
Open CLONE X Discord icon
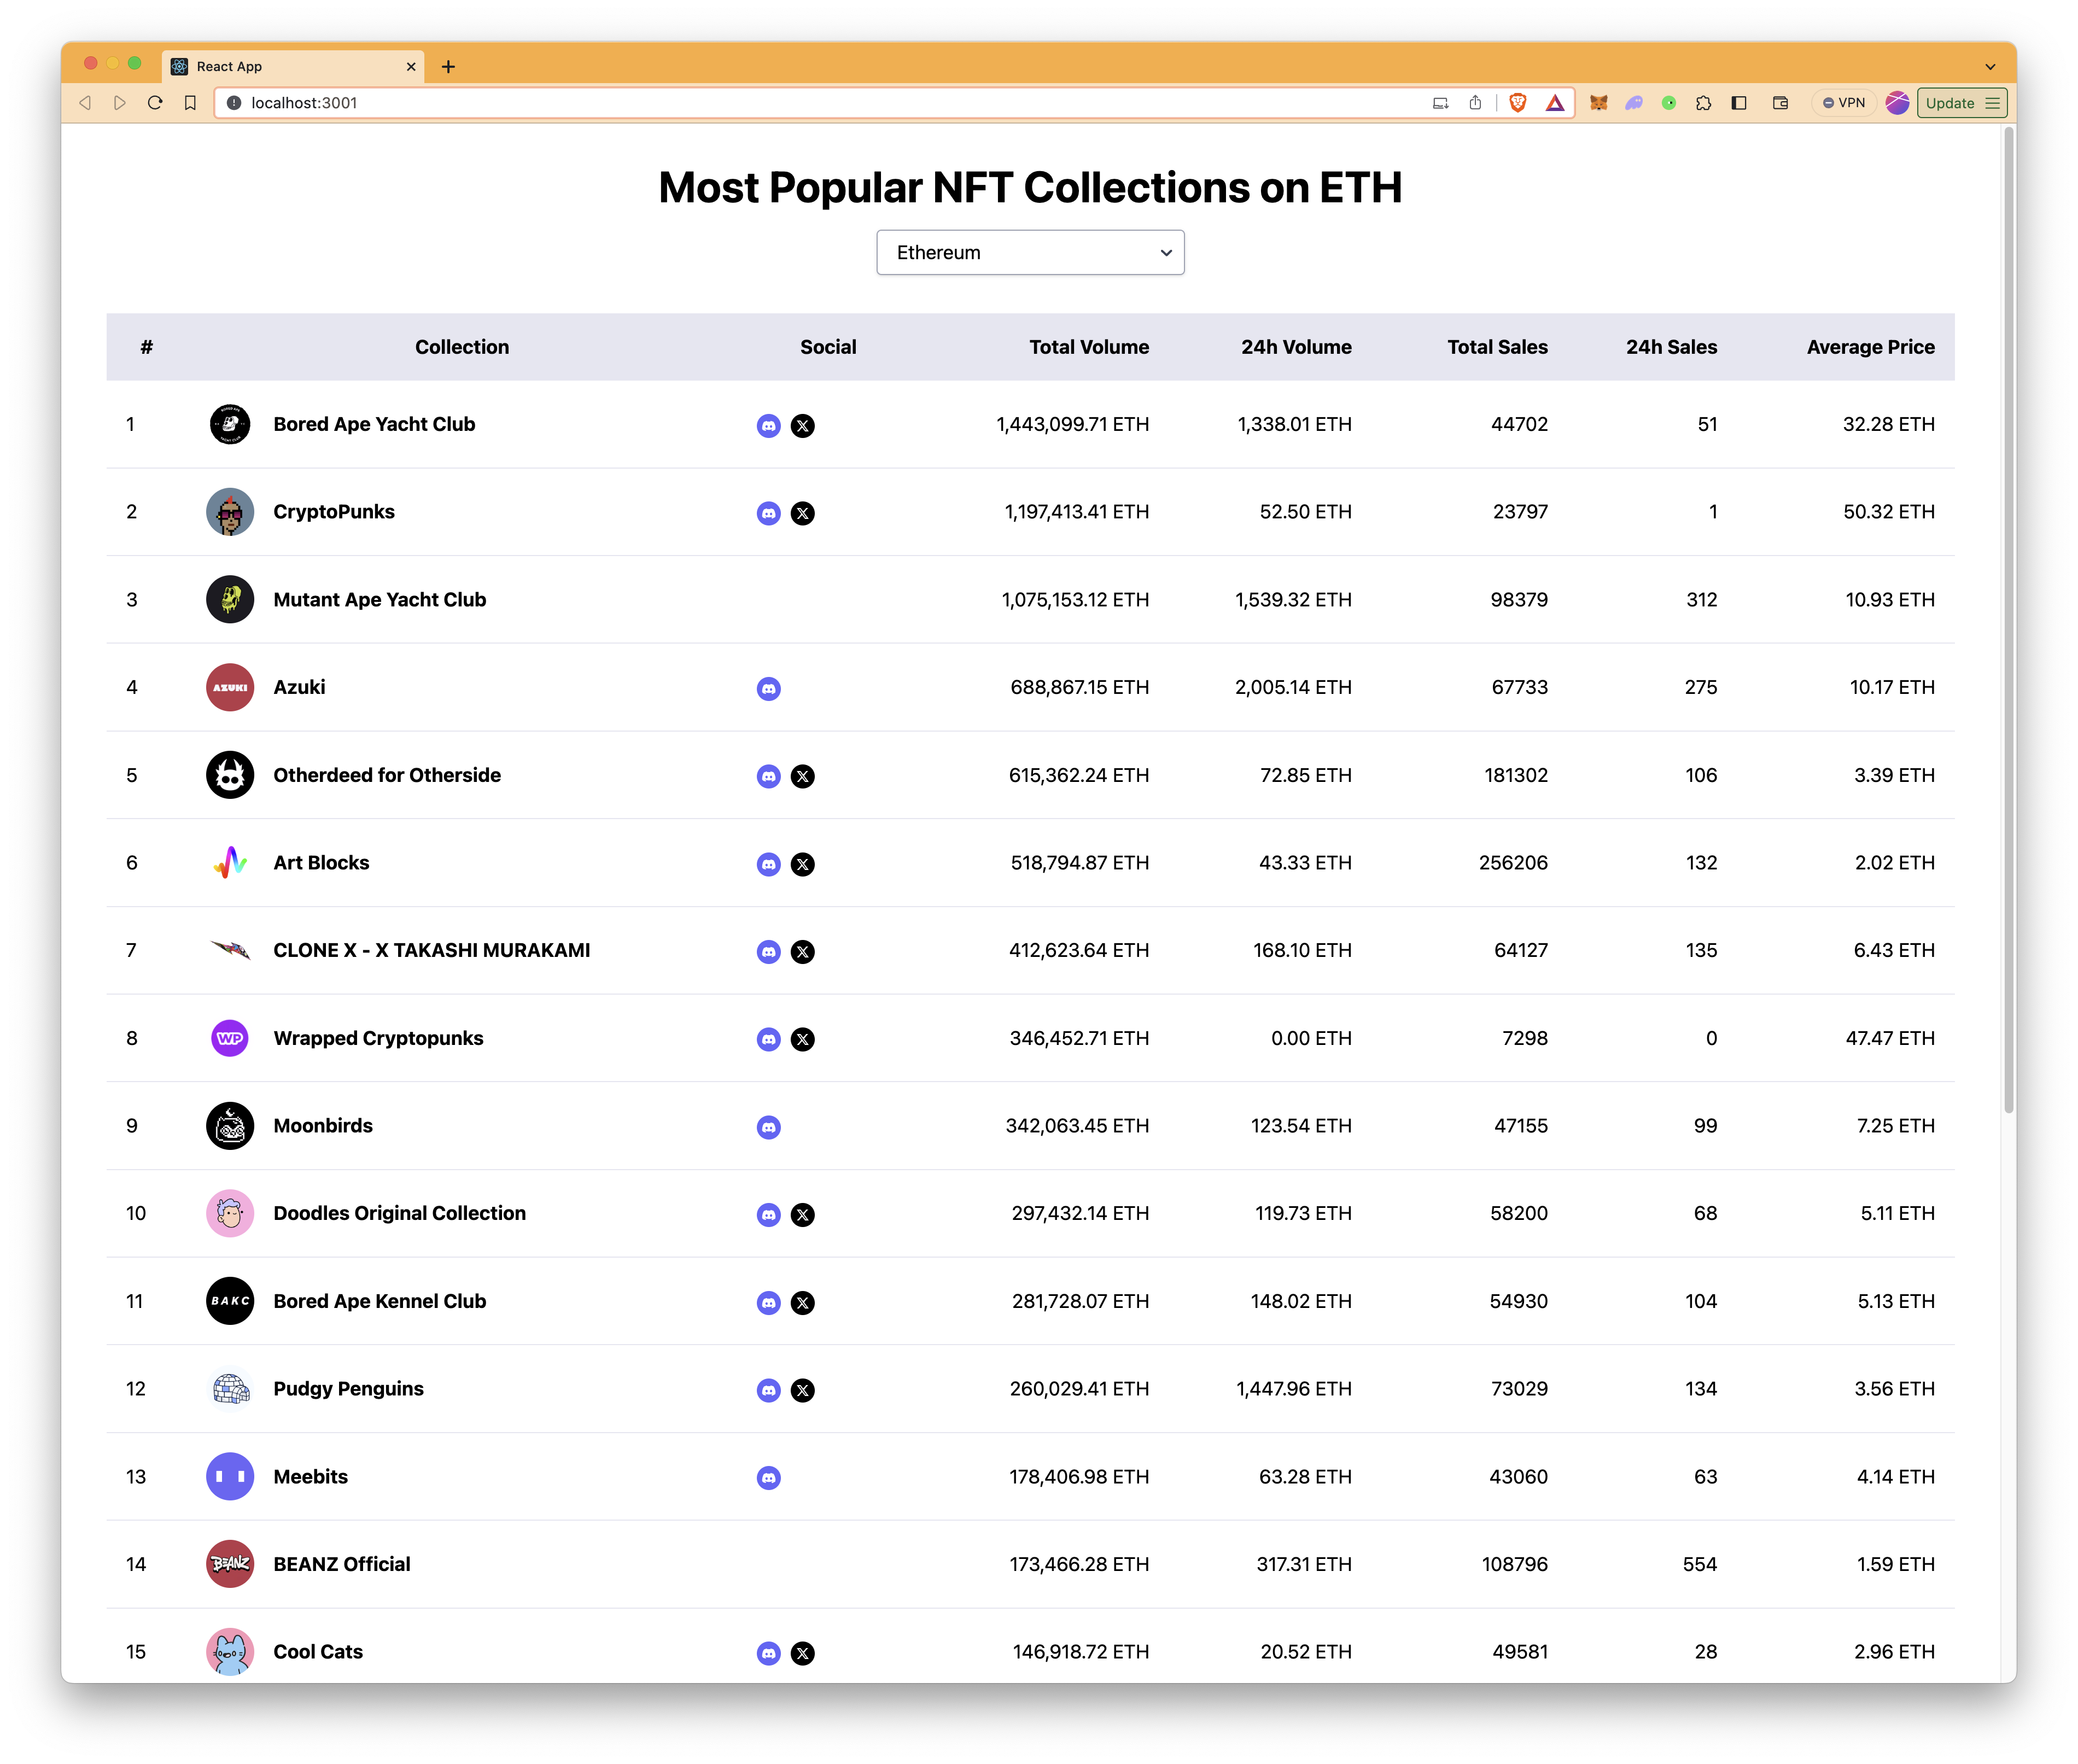pyautogui.click(x=768, y=952)
